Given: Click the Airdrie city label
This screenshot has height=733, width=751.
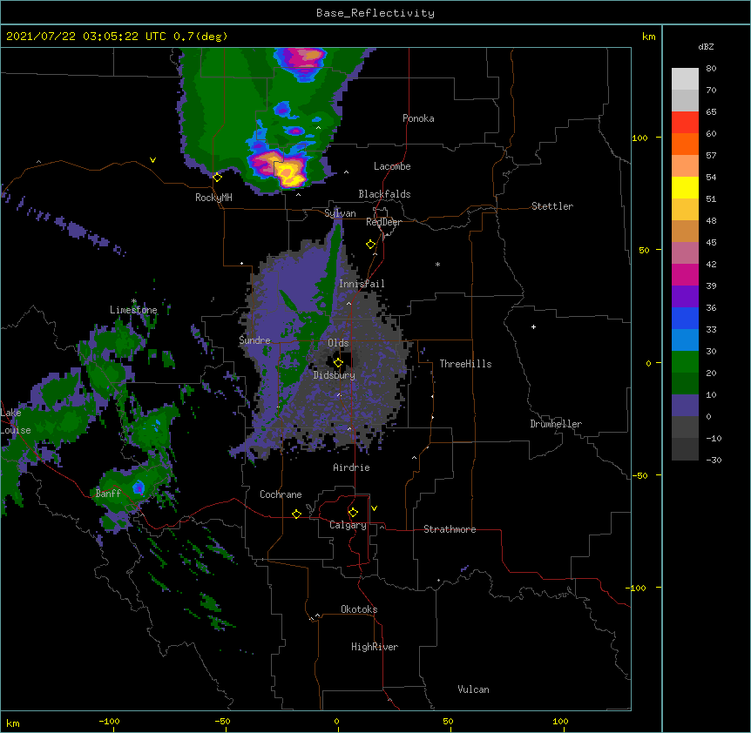Looking at the screenshot, I should pos(351,467).
